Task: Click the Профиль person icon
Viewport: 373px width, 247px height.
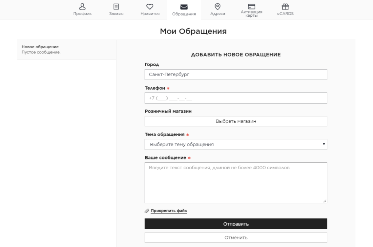Action: (82, 6)
